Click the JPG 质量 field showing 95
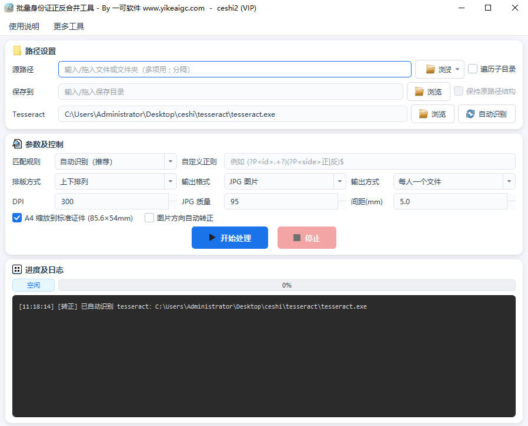528x426 pixels. click(281, 201)
